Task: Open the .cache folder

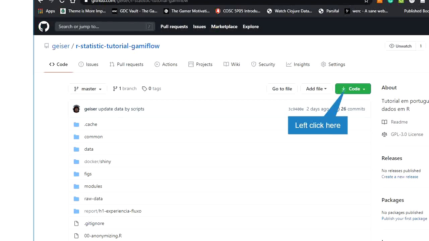Action: click(x=90, y=124)
